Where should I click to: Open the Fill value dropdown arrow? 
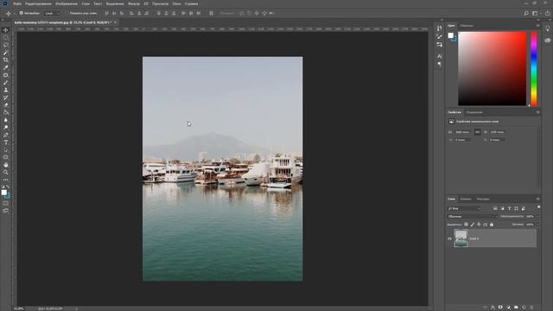[537, 225]
